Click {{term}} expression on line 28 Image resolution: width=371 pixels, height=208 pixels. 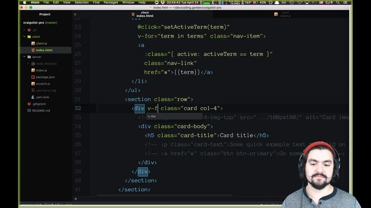(187, 72)
